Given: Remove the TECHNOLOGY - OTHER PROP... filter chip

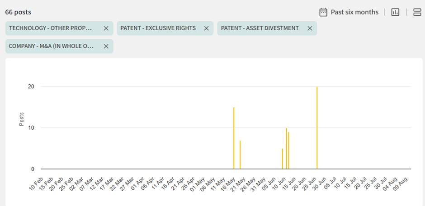Looking at the screenshot, I should click(x=106, y=28).
